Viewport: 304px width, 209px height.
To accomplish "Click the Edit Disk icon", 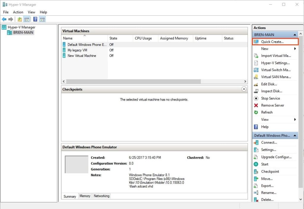I will 256,84.
